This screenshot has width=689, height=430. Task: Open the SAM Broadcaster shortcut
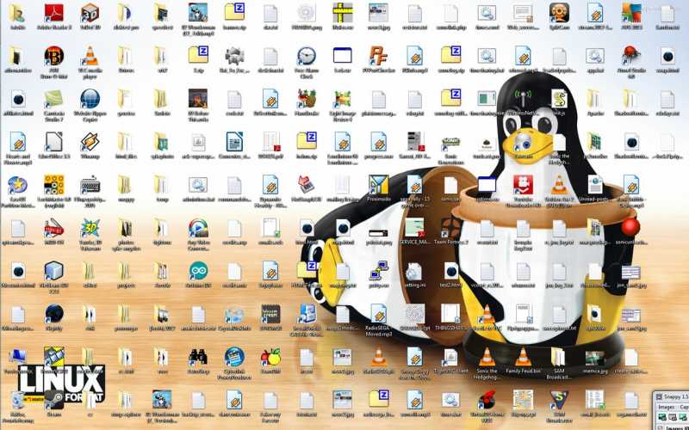(x=558, y=398)
